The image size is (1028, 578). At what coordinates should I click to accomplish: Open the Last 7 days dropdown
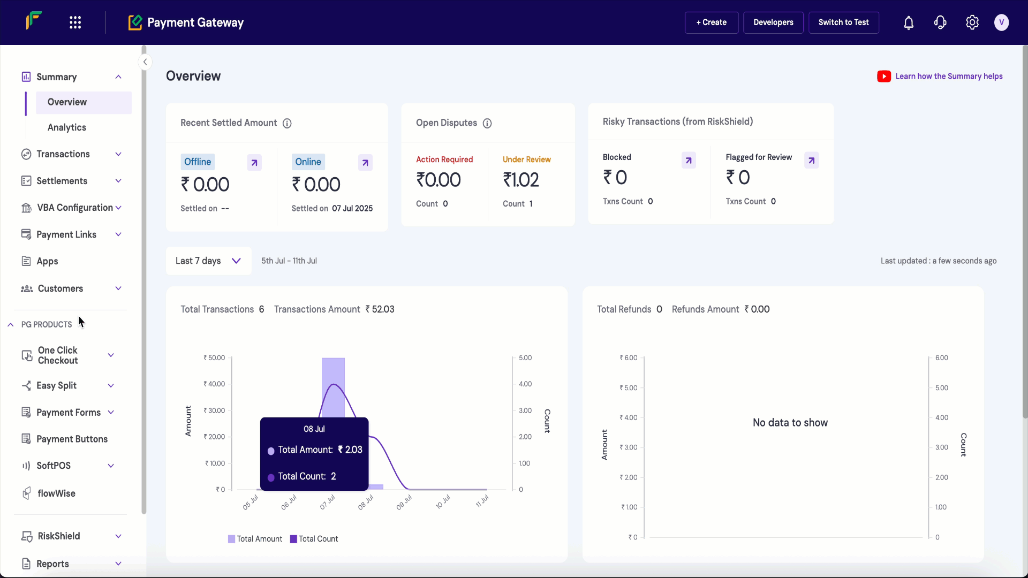point(208,261)
